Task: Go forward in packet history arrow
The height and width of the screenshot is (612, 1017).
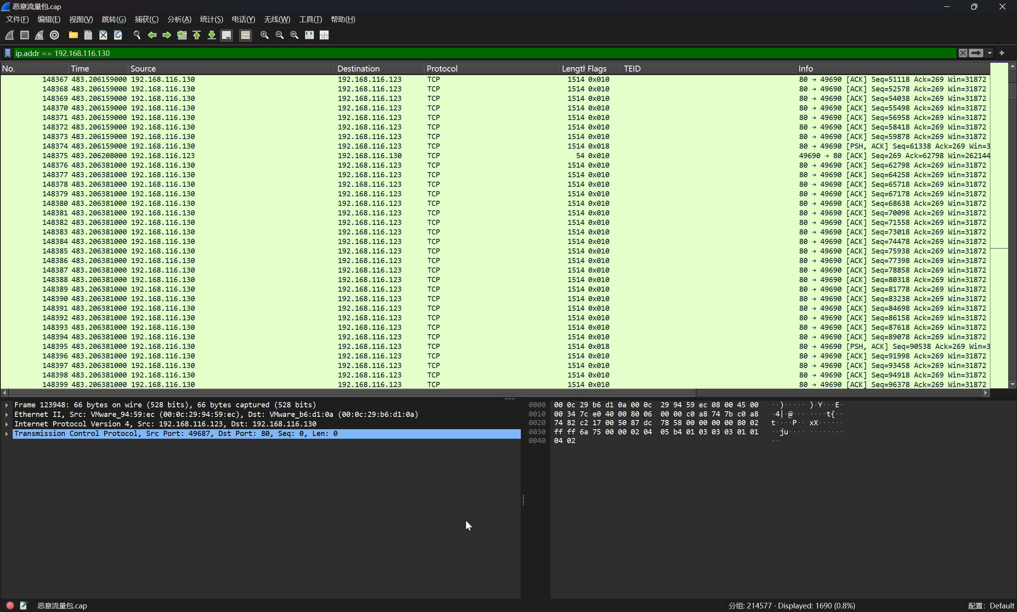Action: 166,35
